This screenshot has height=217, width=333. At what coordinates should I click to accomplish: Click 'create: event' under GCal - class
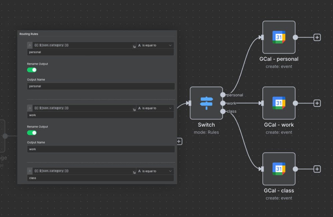tap(279, 198)
